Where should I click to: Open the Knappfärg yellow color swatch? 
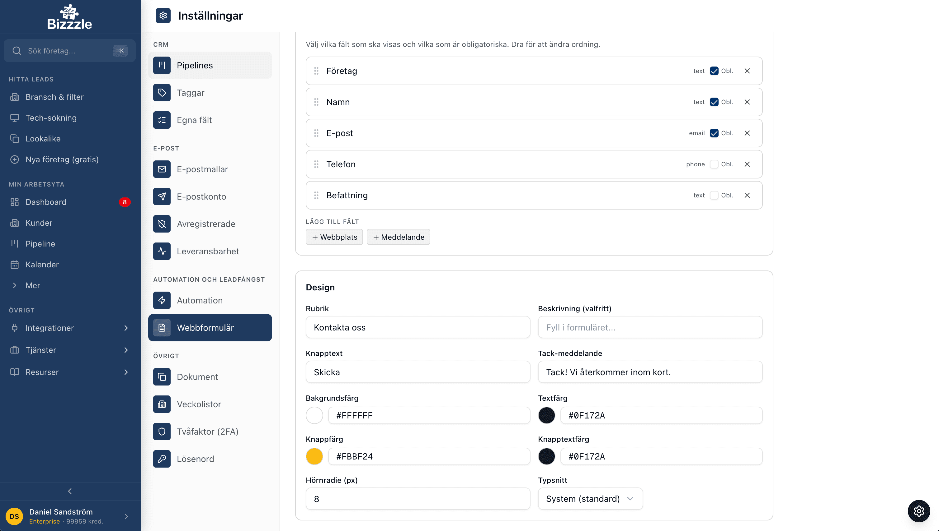(x=314, y=456)
